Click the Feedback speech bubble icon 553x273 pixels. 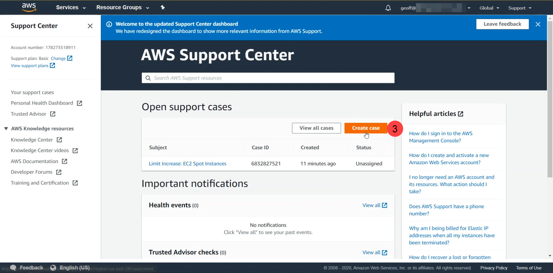click(13, 268)
